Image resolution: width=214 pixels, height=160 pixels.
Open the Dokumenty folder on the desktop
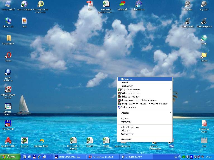8,38
